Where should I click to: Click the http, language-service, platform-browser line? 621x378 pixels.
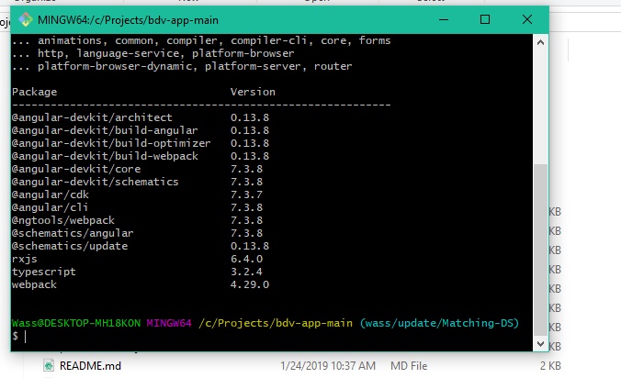click(153, 53)
